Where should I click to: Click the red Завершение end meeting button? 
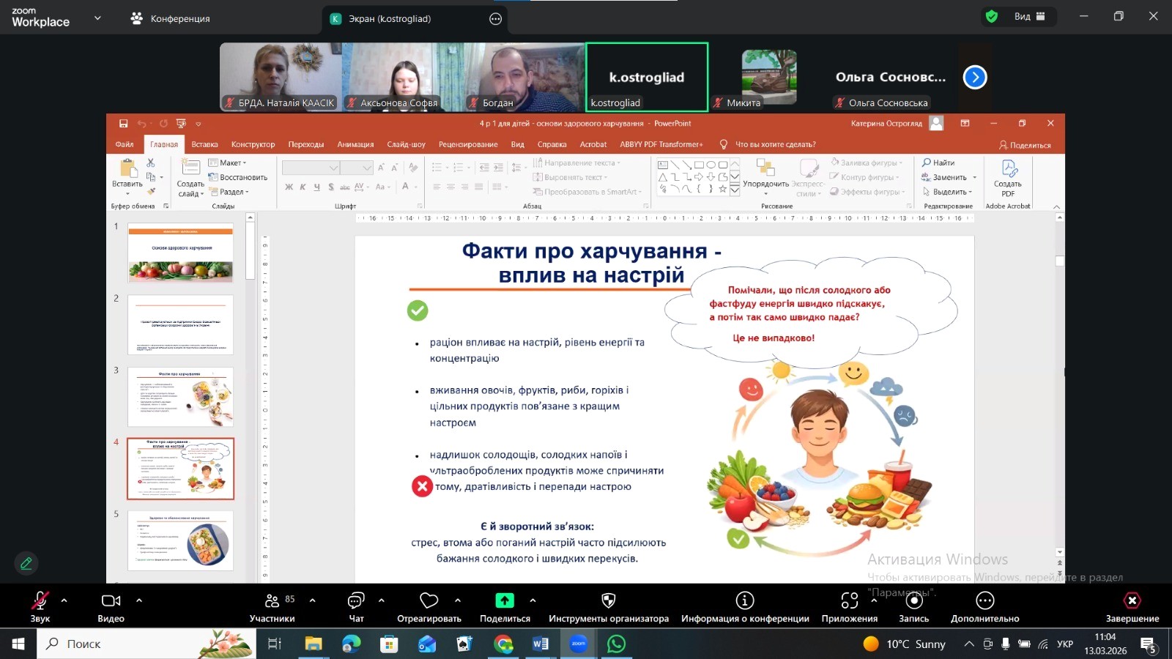coord(1132,601)
